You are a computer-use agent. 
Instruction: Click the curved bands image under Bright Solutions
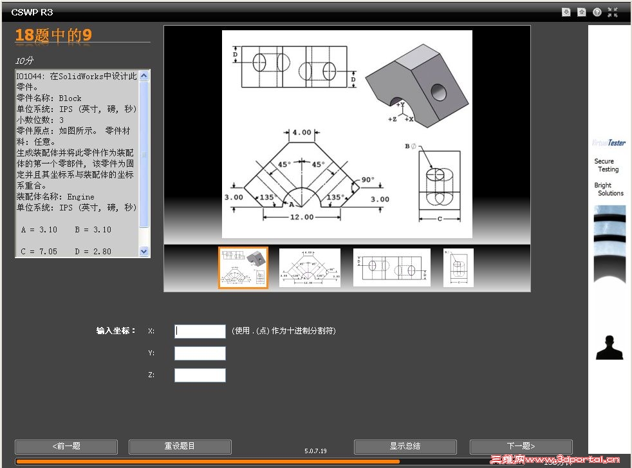click(x=609, y=243)
